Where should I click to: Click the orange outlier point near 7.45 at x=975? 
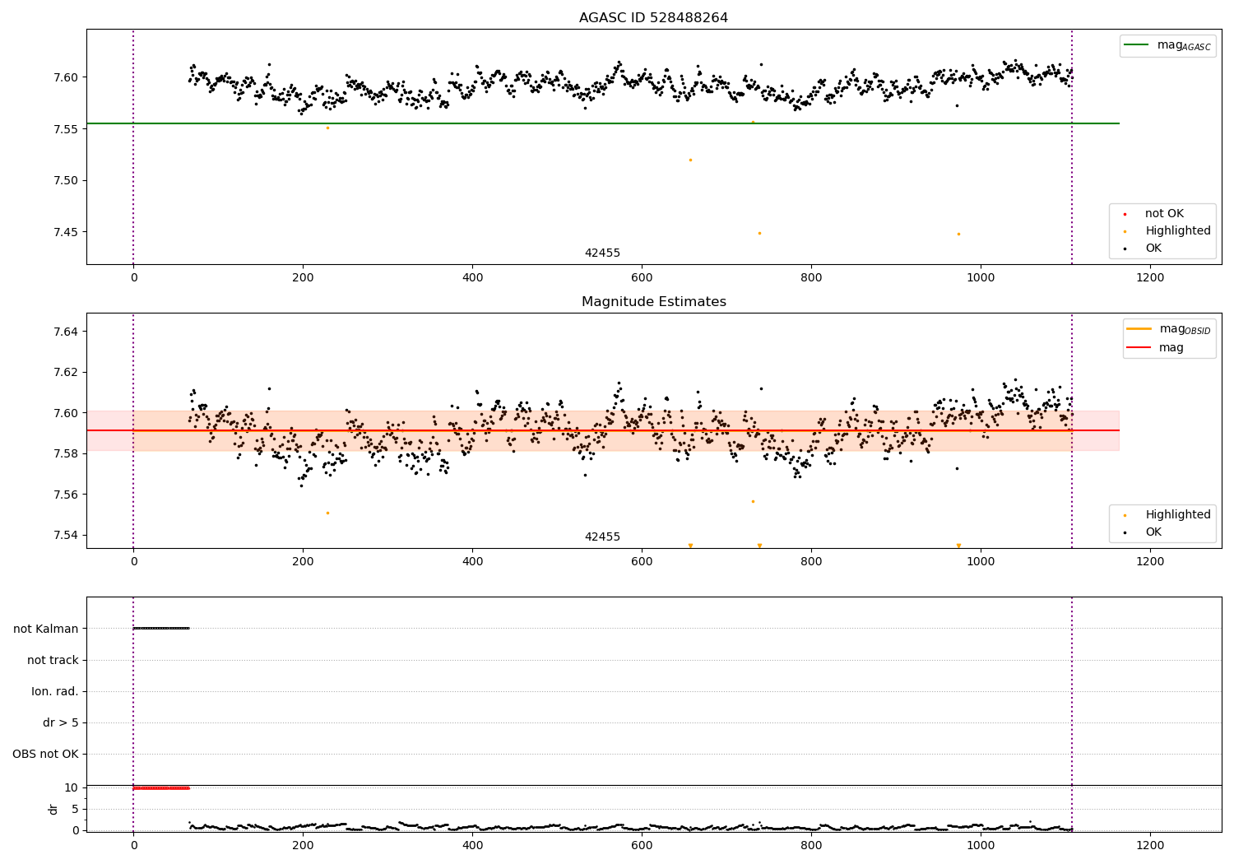coord(958,234)
